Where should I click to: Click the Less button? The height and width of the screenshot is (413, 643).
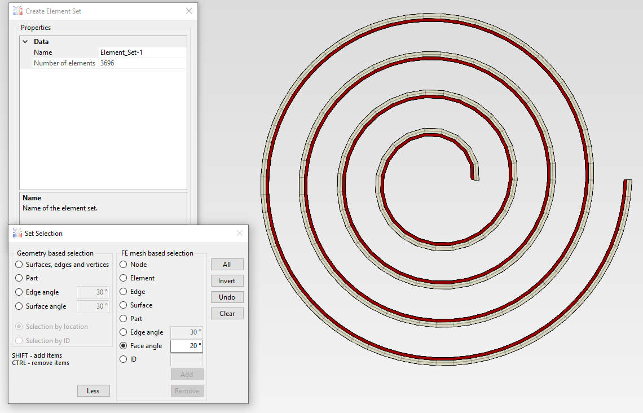(x=94, y=391)
